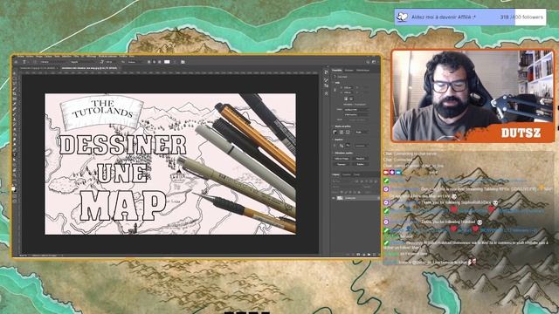Viewport: 559px width, 314px height.
Task: Open the Filtre menu
Action: pos(76,56)
